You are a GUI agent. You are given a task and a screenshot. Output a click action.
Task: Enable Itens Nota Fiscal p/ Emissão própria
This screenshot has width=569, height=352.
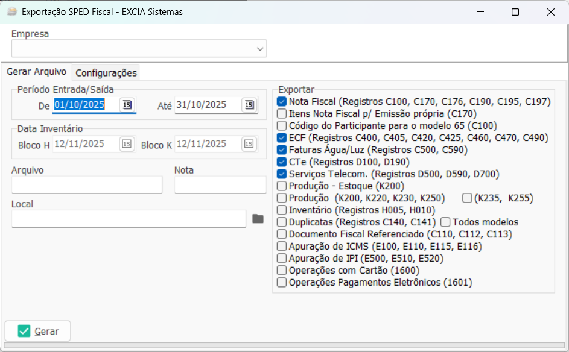pos(282,114)
